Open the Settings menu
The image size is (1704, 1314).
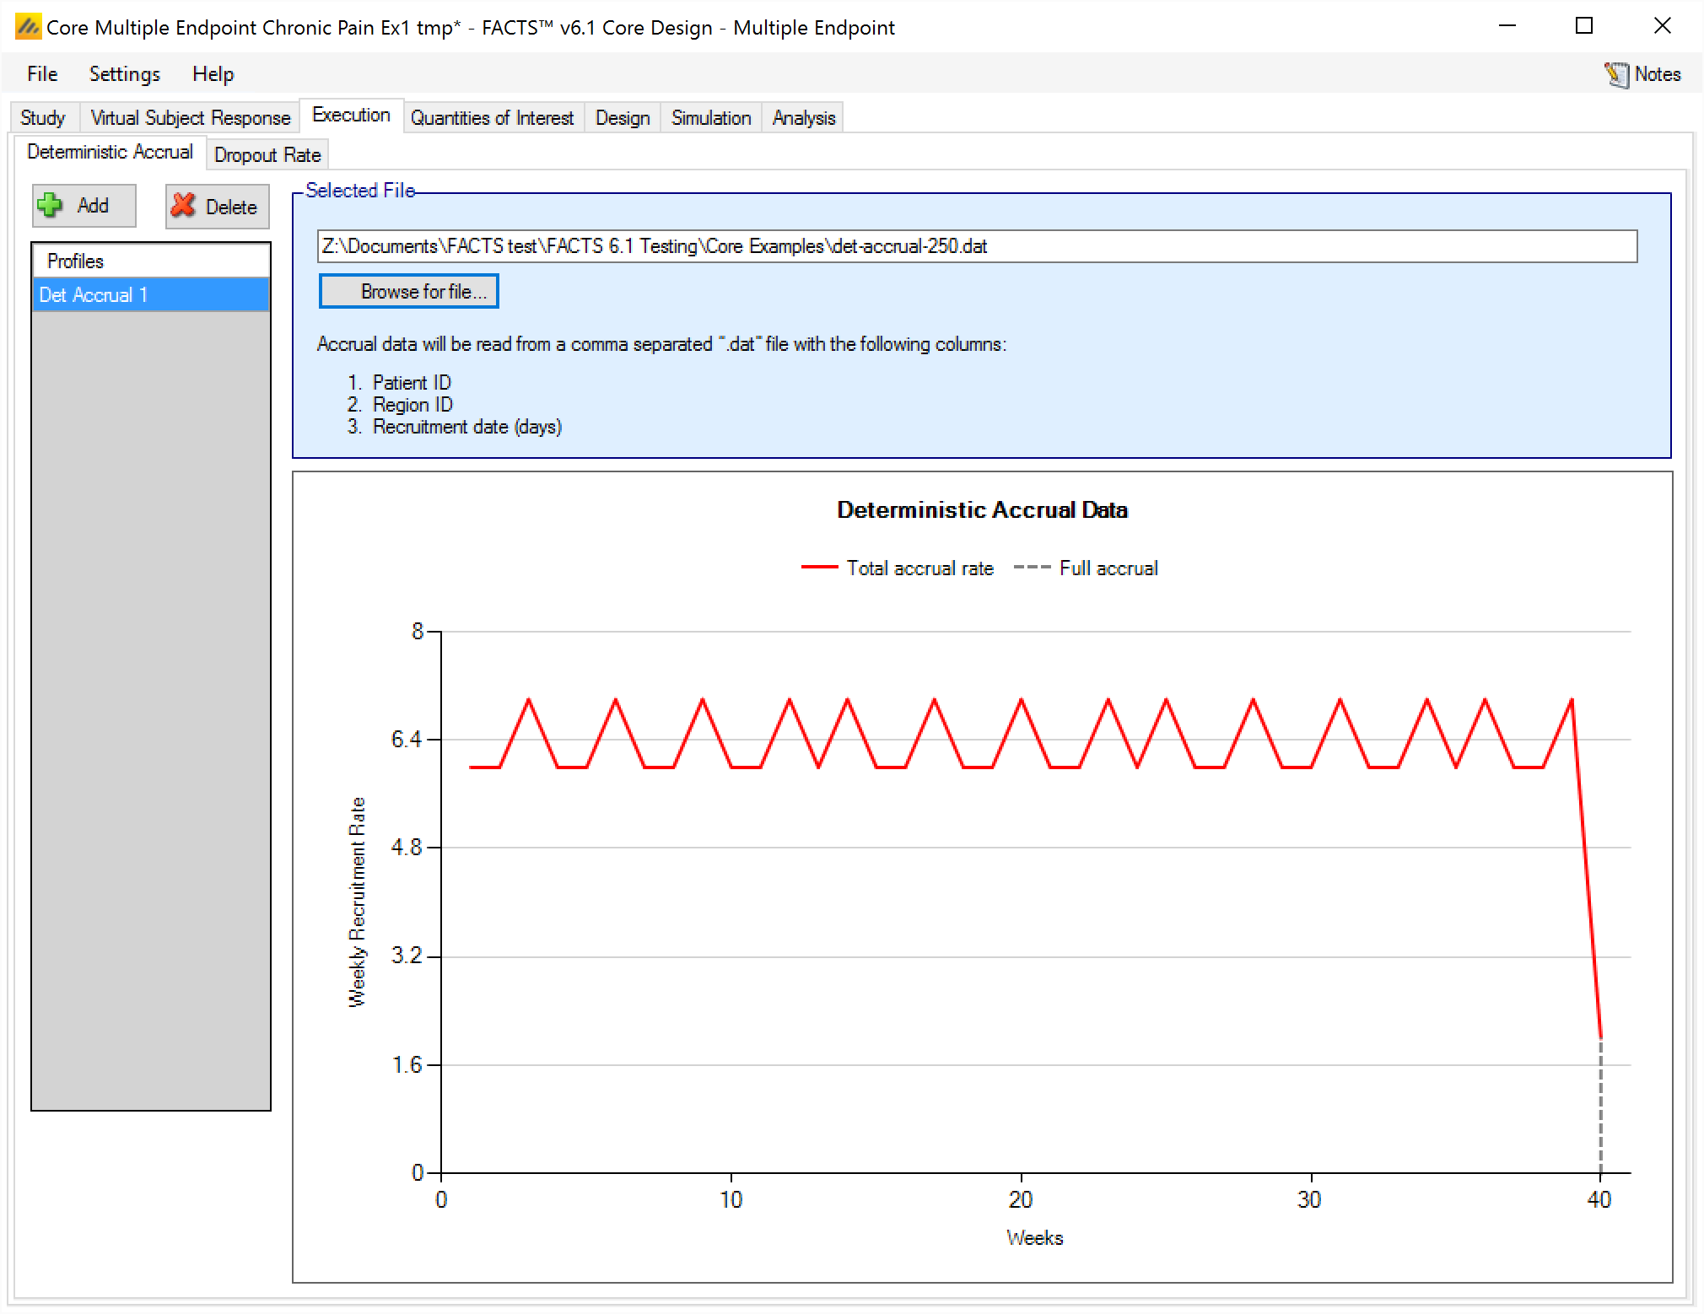pos(124,74)
